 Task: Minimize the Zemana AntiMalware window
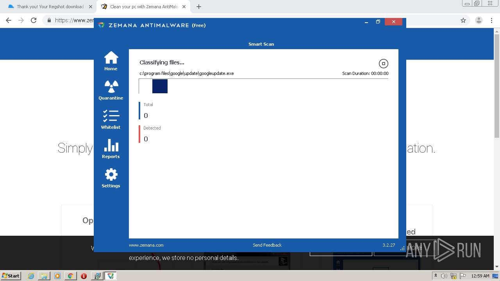tap(366, 22)
